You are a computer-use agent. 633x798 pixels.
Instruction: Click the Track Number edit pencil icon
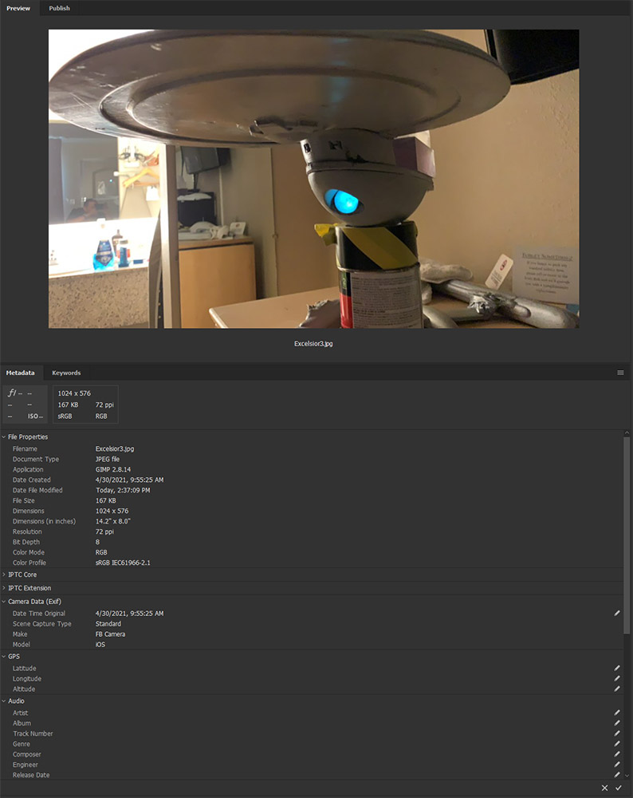617,733
